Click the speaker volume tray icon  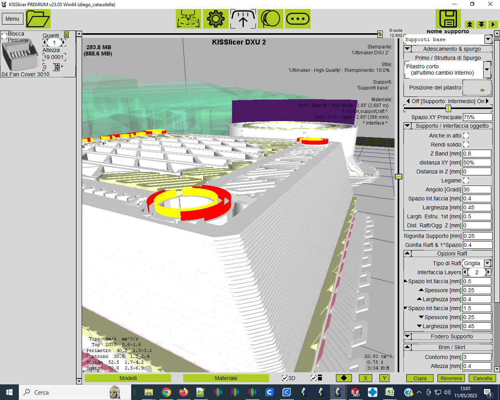click(x=447, y=392)
